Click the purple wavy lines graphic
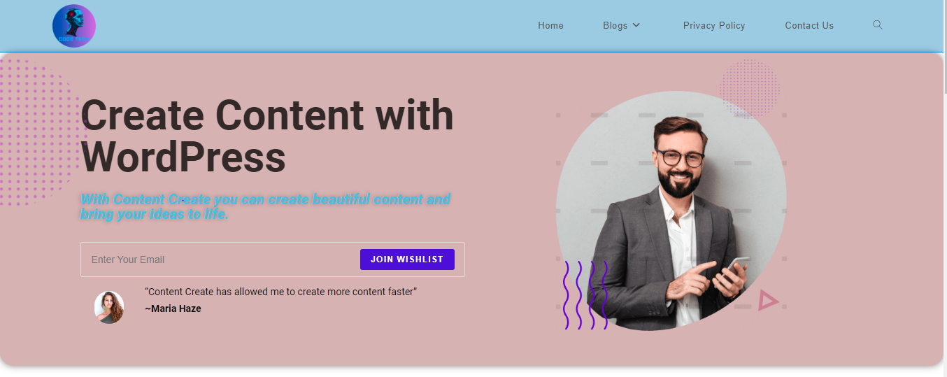 [x=585, y=295]
